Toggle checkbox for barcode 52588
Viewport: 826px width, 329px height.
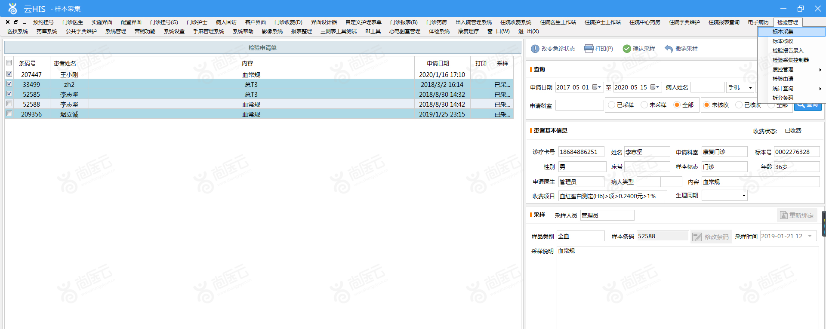pos(9,104)
